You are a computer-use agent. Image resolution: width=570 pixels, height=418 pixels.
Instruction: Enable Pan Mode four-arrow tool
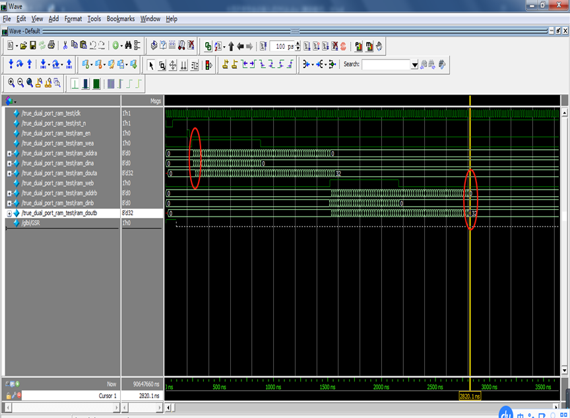point(173,65)
